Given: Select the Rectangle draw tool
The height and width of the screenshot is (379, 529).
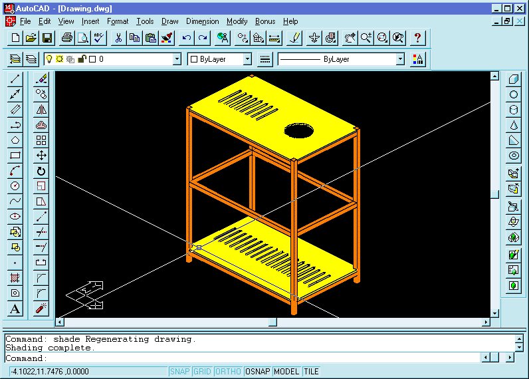Looking at the screenshot, I should click(x=15, y=156).
